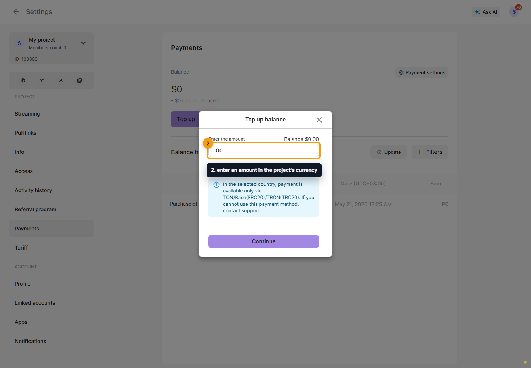
Task: Click the Ask AI button
Action: pos(486,12)
